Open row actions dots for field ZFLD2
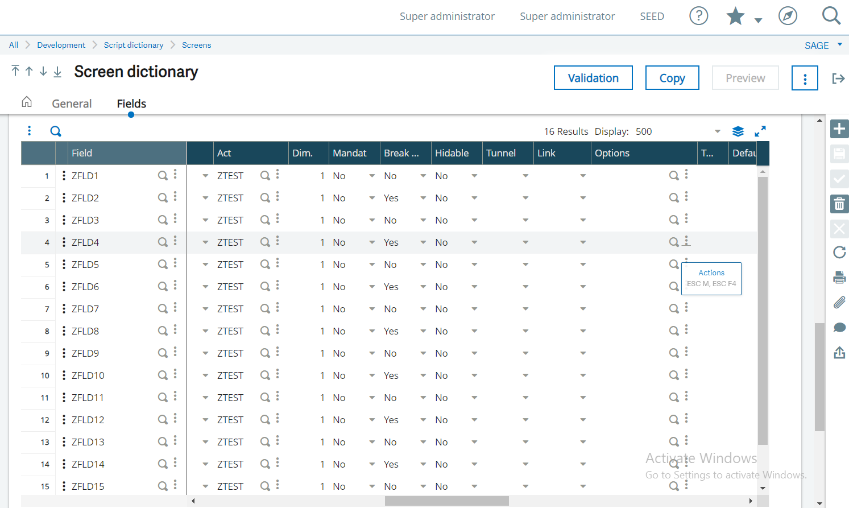The width and height of the screenshot is (849, 508). coord(175,197)
